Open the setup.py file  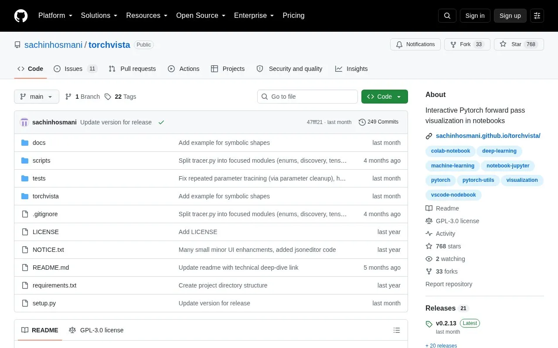point(44,303)
